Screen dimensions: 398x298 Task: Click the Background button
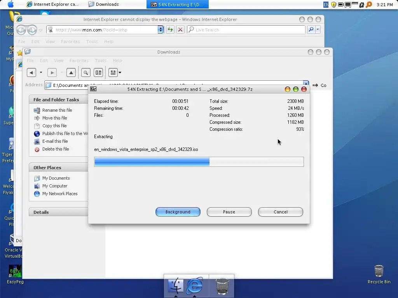(178, 212)
